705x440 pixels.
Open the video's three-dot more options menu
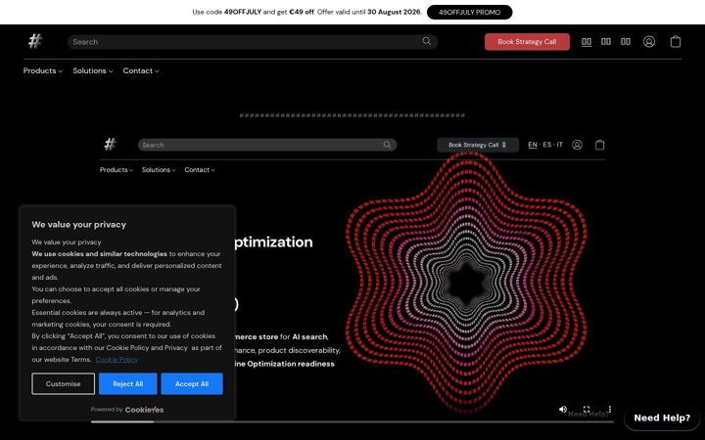point(610,409)
